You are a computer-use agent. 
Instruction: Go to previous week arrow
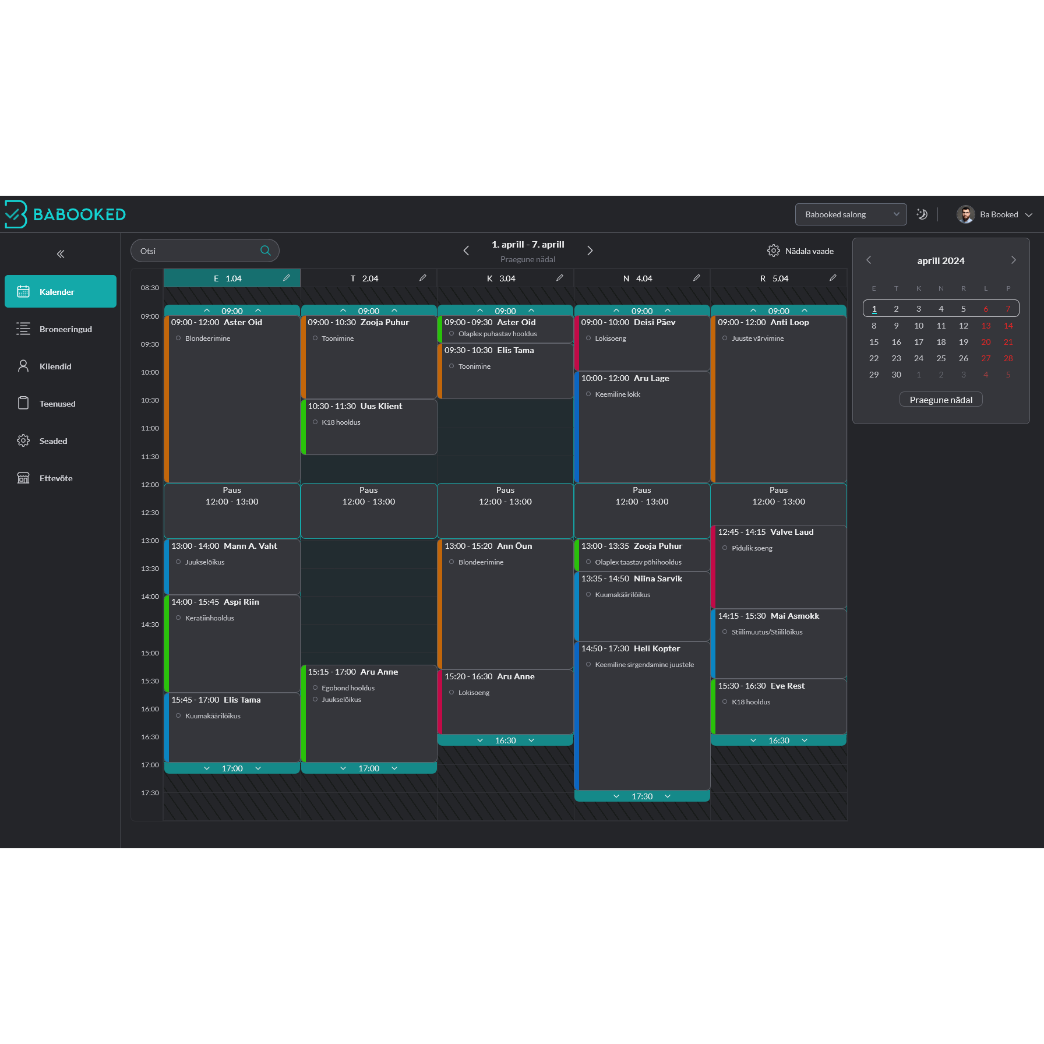(x=466, y=251)
